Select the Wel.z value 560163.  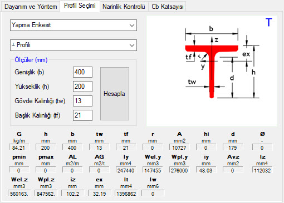click(19, 194)
